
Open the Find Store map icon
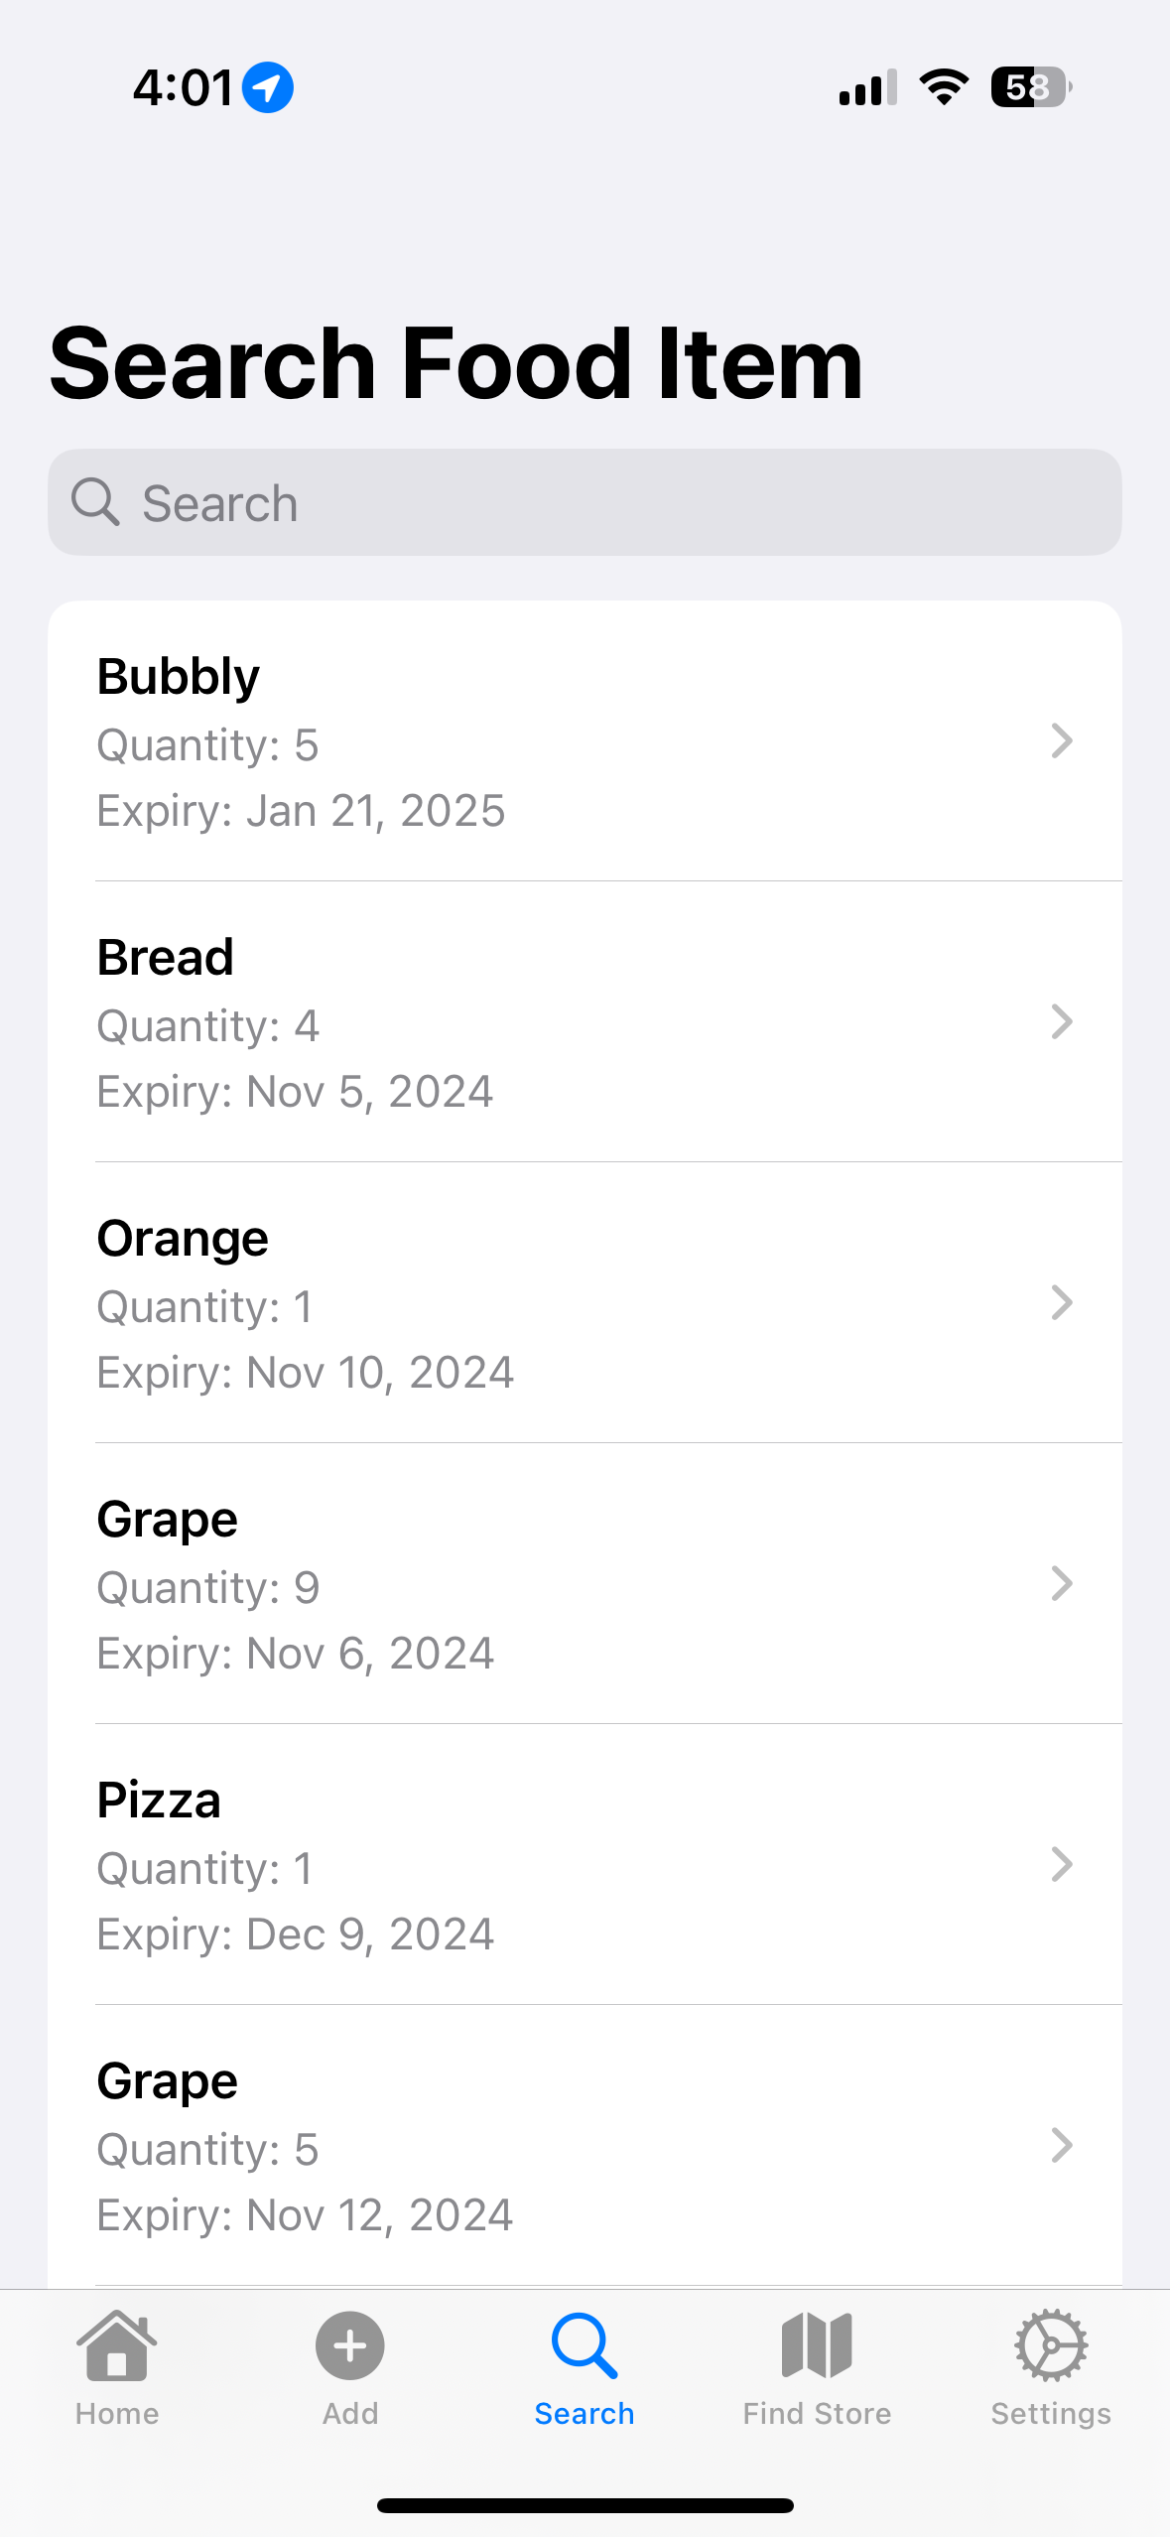(817, 2345)
